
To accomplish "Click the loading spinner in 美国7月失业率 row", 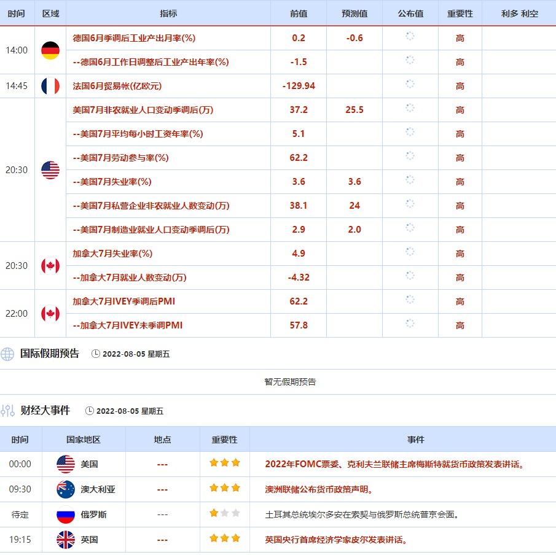I will coord(410,180).
